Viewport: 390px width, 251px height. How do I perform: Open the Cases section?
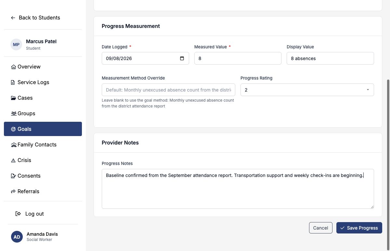pyautogui.click(x=43, y=98)
